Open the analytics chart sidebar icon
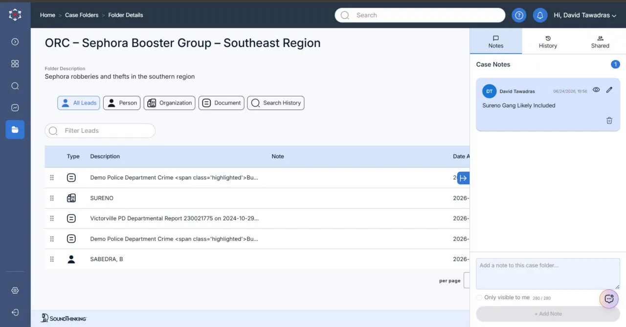The height and width of the screenshot is (327, 626). (15, 108)
